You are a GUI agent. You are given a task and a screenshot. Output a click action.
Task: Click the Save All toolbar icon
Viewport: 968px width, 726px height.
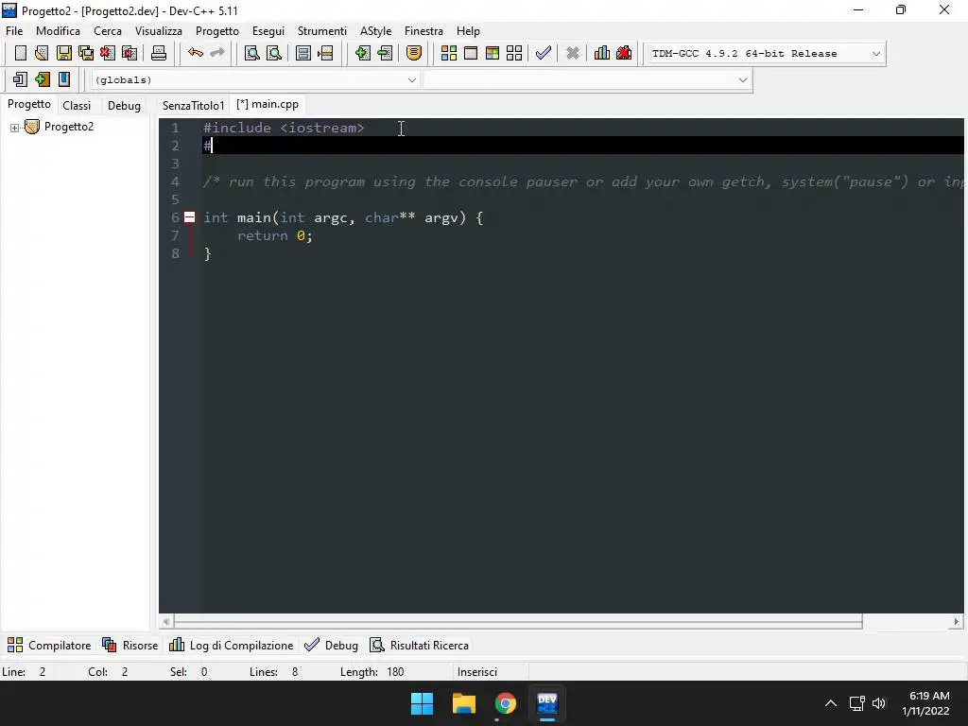point(86,53)
